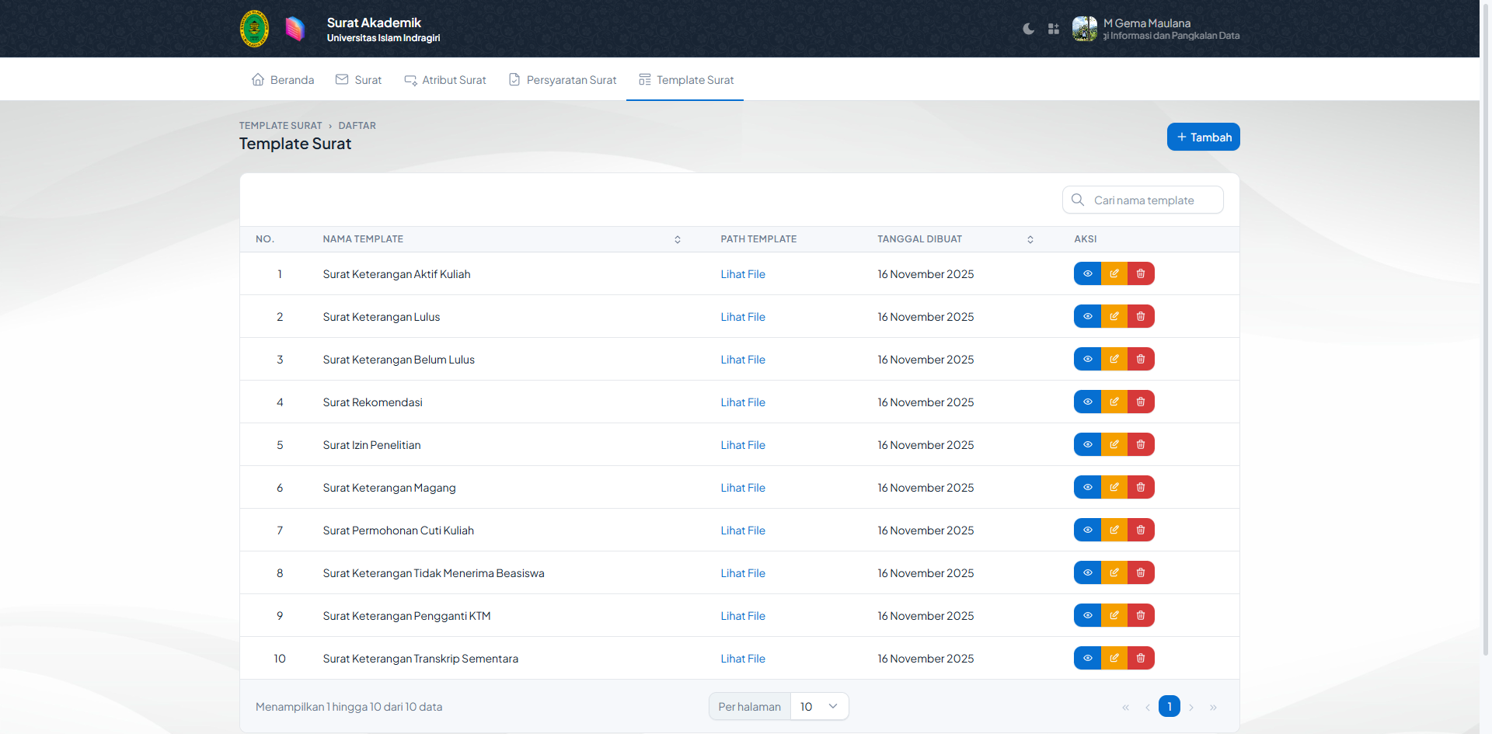Go to the Persyaratan Surat tab
Image resolution: width=1492 pixels, height=734 pixels.
563,80
